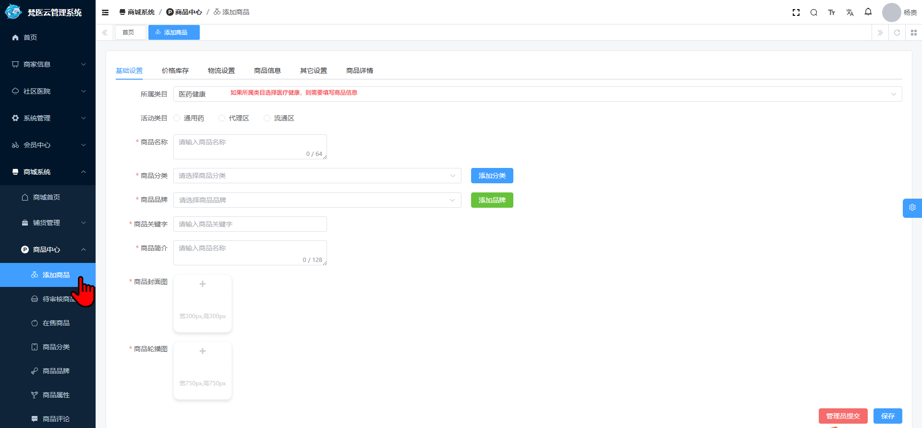Image resolution: width=922 pixels, height=428 pixels.
Task: Open the language translation icon
Action: pyautogui.click(x=849, y=12)
